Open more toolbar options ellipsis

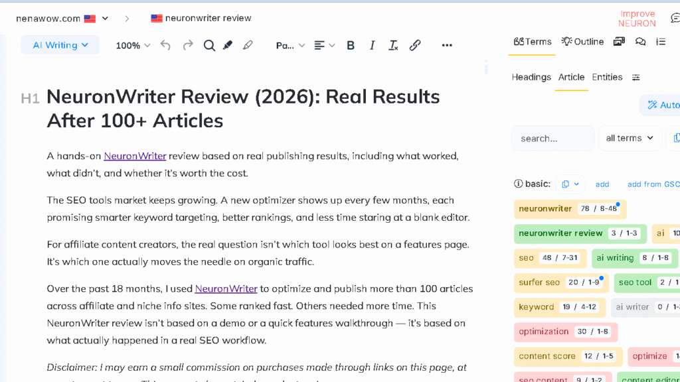[x=447, y=45]
